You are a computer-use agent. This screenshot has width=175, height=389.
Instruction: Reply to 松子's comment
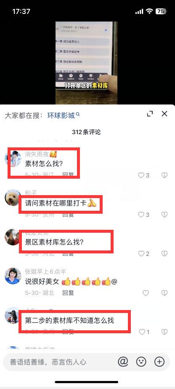pos(68,215)
